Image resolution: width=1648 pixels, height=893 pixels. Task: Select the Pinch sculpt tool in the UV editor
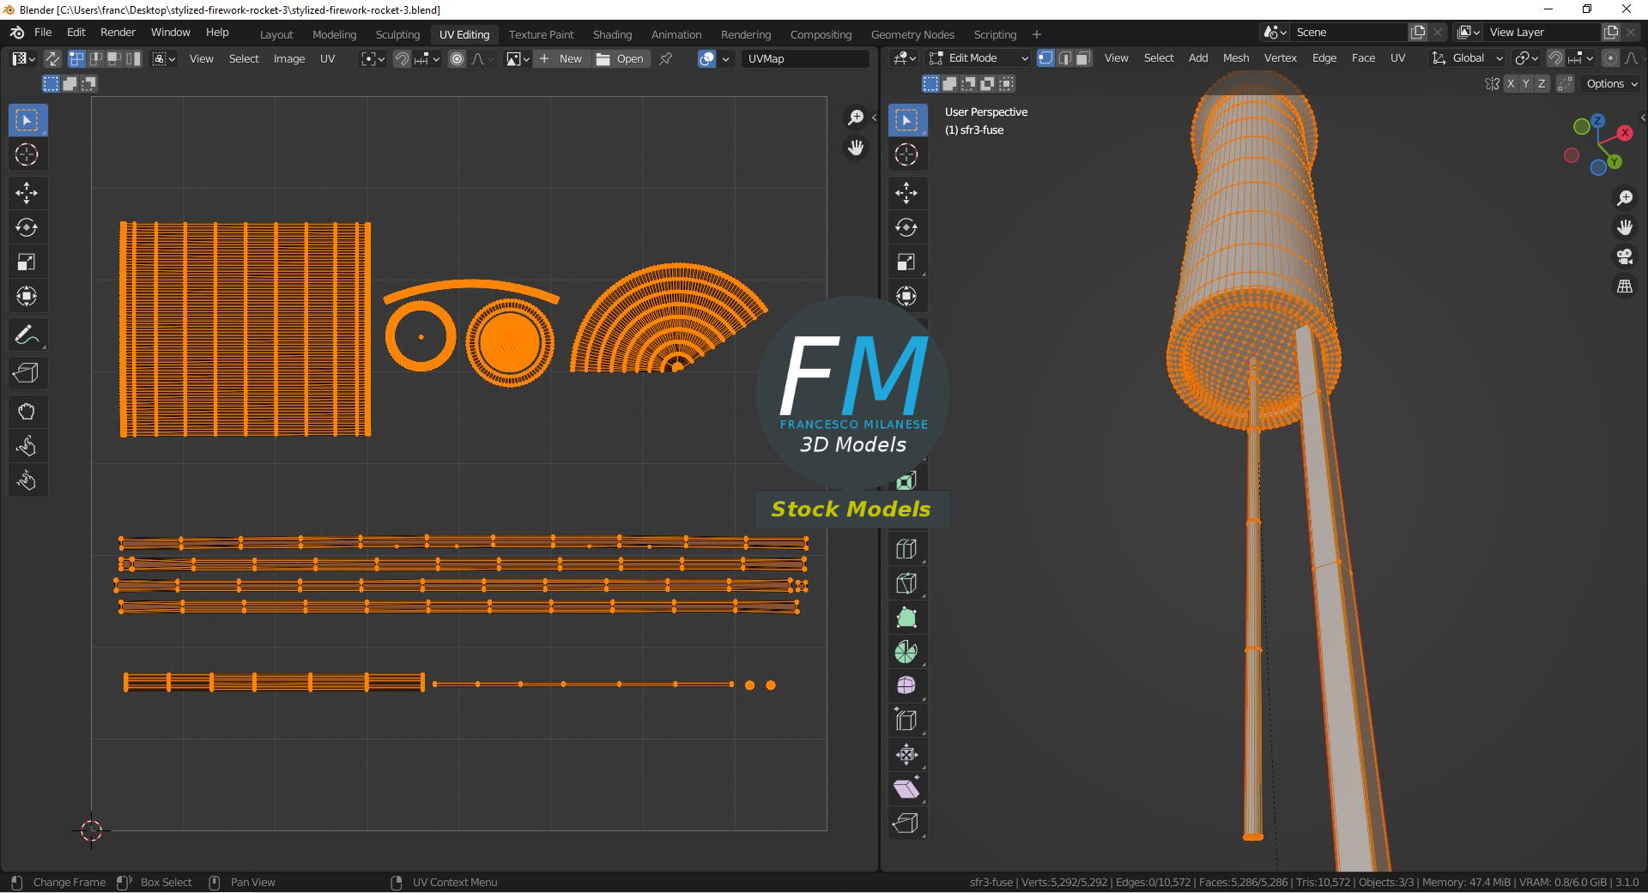point(27,480)
